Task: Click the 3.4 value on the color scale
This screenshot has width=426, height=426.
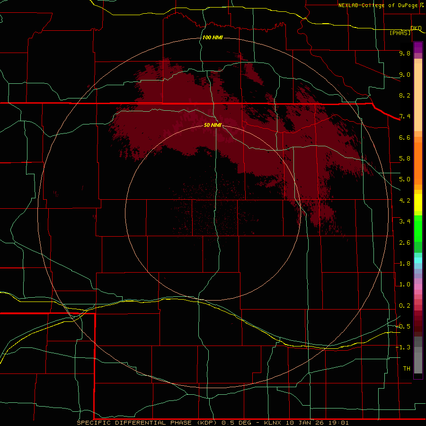Action: click(x=405, y=222)
